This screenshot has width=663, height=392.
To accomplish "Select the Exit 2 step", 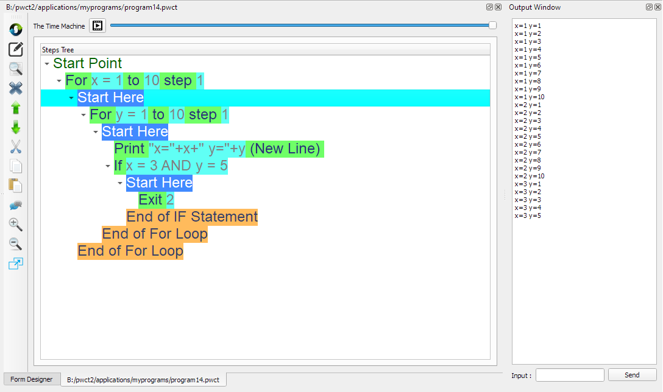I will 155,200.
